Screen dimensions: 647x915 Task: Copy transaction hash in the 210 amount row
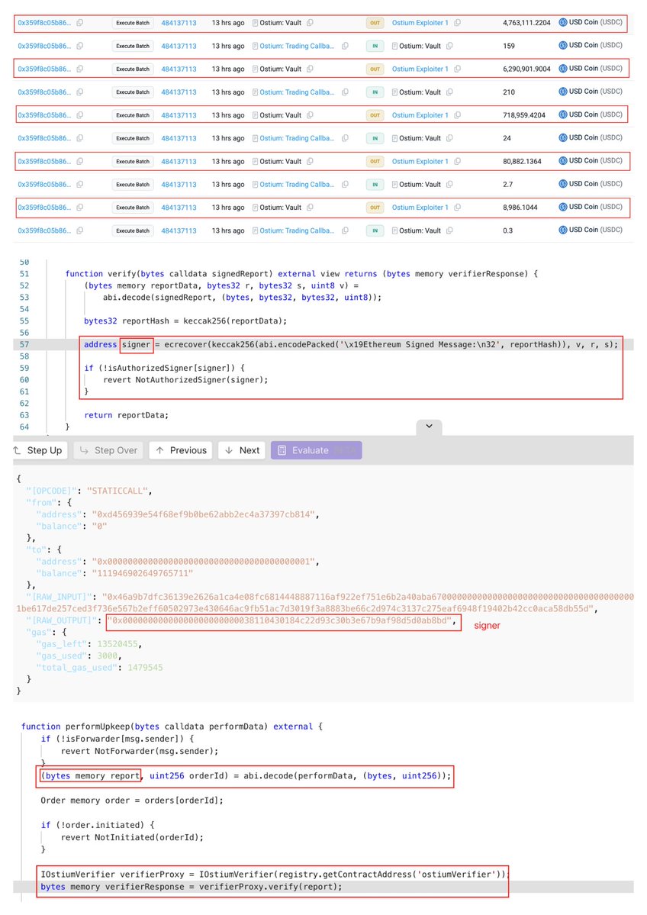(x=80, y=92)
